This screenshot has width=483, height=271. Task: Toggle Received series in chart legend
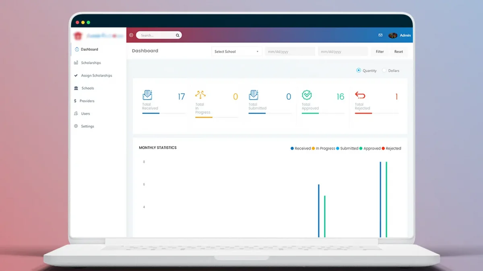coord(301,149)
